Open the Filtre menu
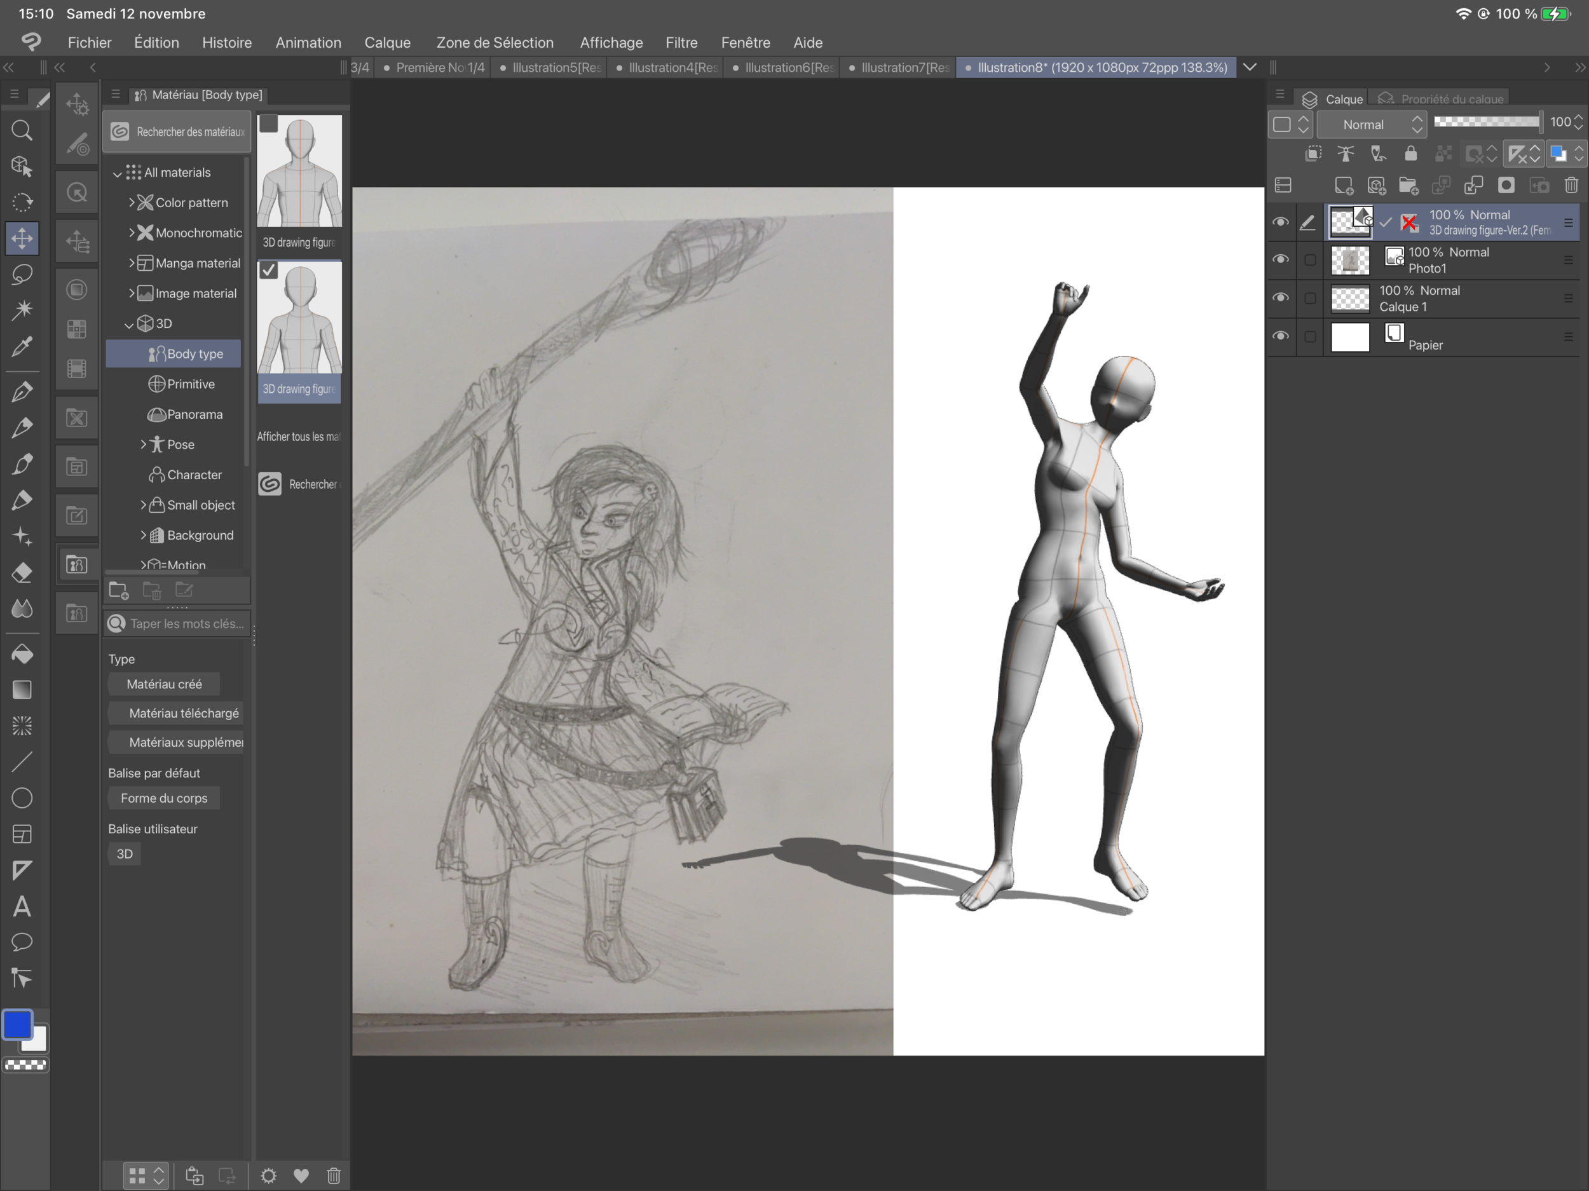This screenshot has height=1191, width=1589. [x=681, y=43]
